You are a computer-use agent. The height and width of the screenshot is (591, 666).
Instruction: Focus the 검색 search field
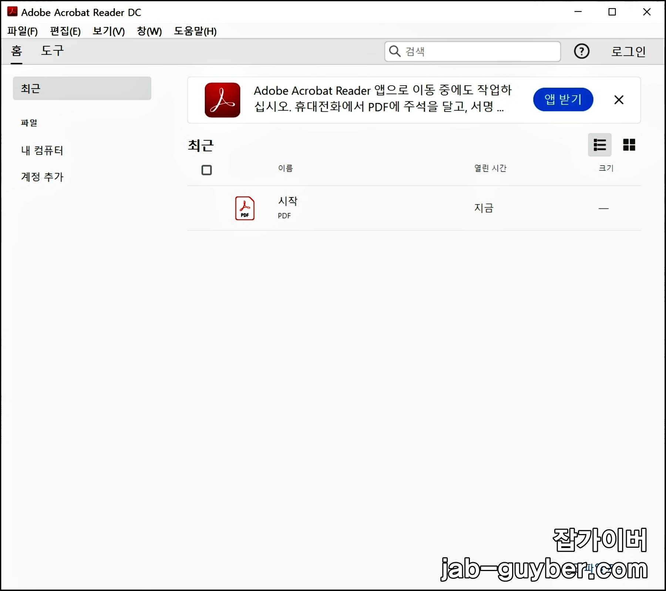tap(472, 51)
